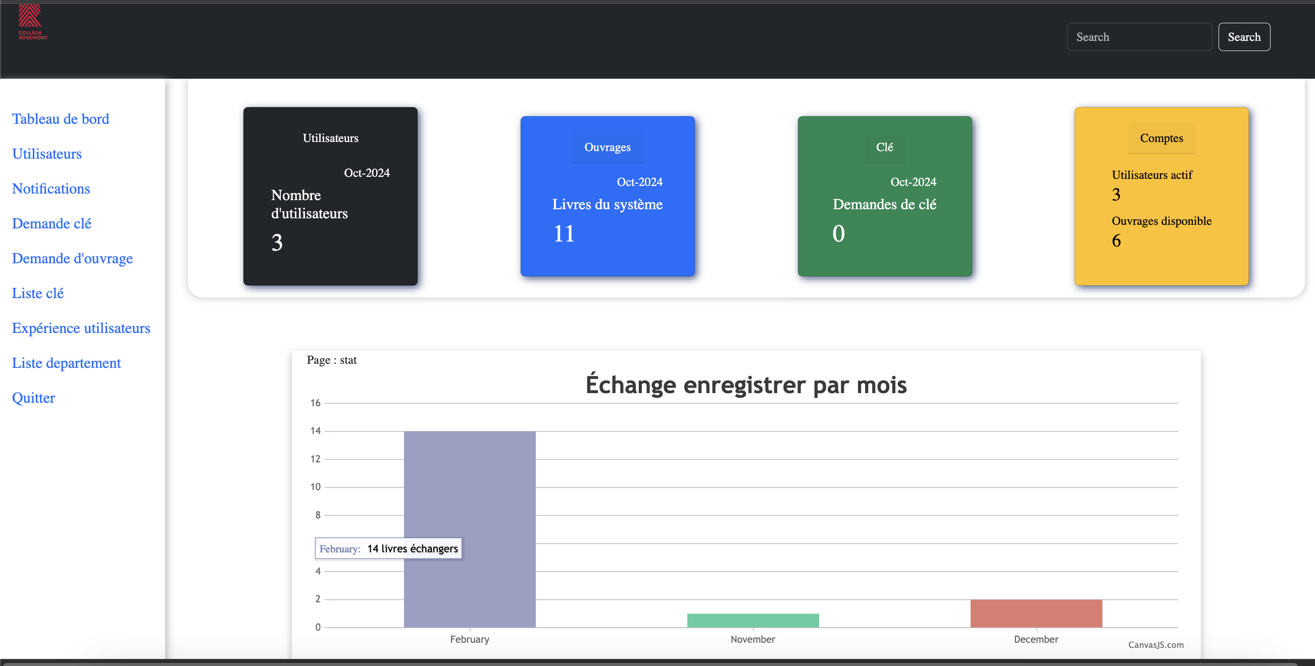Open Expérience utilisateurs section
The width and height of the screenshot is (1315, 666).
pos(81,328)
